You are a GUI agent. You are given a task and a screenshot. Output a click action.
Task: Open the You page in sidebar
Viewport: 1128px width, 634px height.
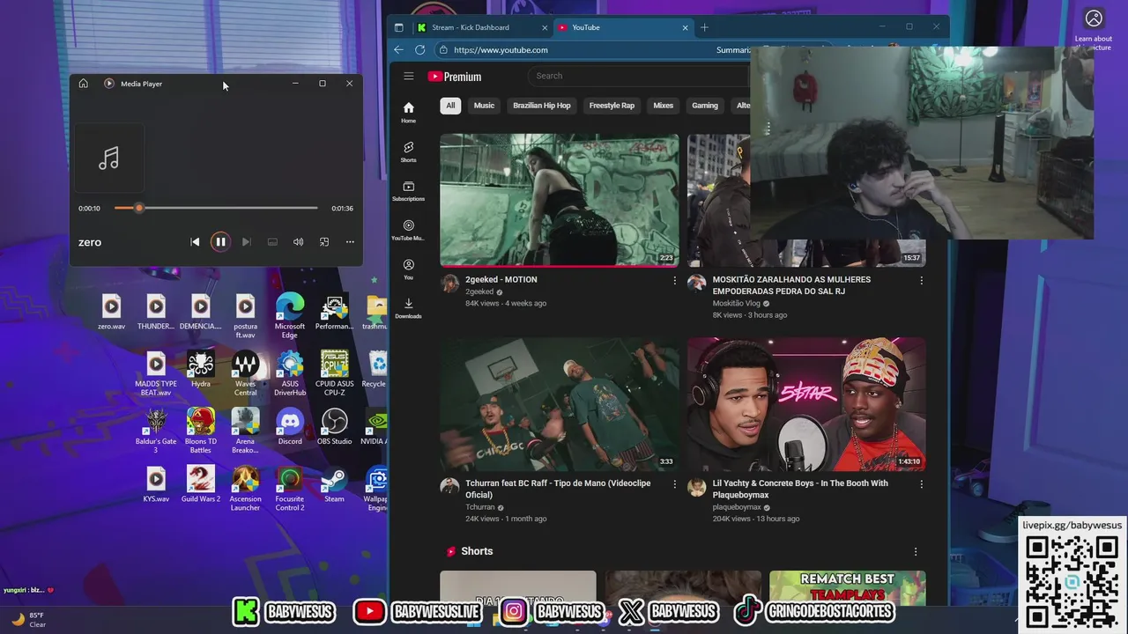408,269
